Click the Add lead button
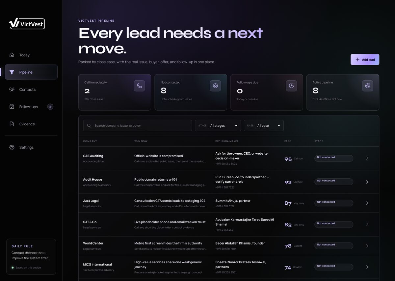The height and width of the screenshot is (281, 395). (x=365, y=60)
